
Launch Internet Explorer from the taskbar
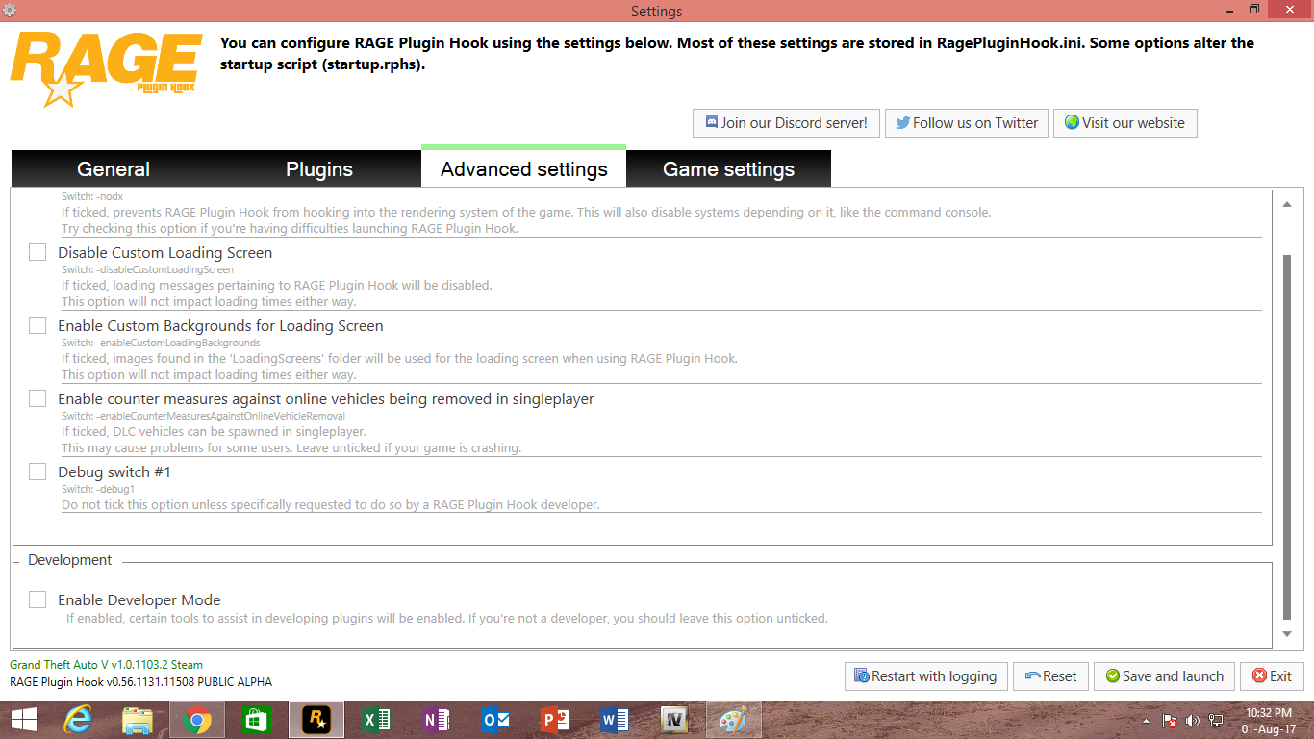79,720
